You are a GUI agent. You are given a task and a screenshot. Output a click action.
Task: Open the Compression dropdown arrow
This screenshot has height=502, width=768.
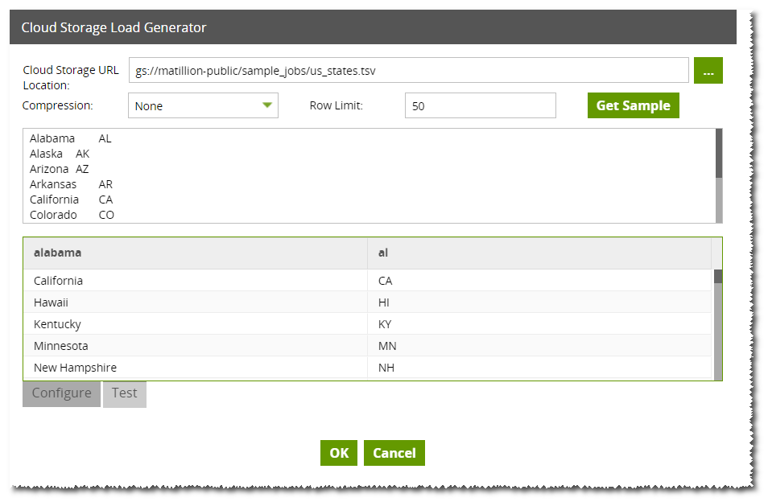point(267,105)
